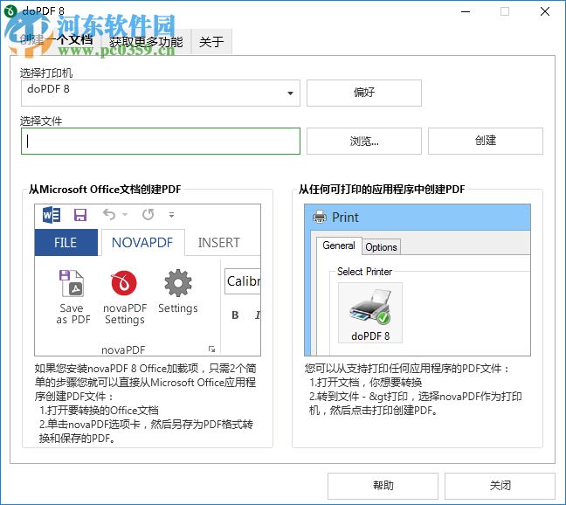This screenshot has width=566, height=505.
Task: Click the 浏览... browse button
Action: click(364, 141)
